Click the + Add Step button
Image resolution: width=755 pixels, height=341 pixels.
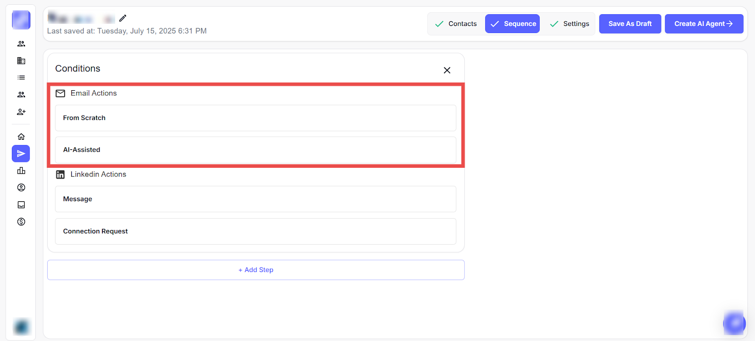(x=256, y=270)
